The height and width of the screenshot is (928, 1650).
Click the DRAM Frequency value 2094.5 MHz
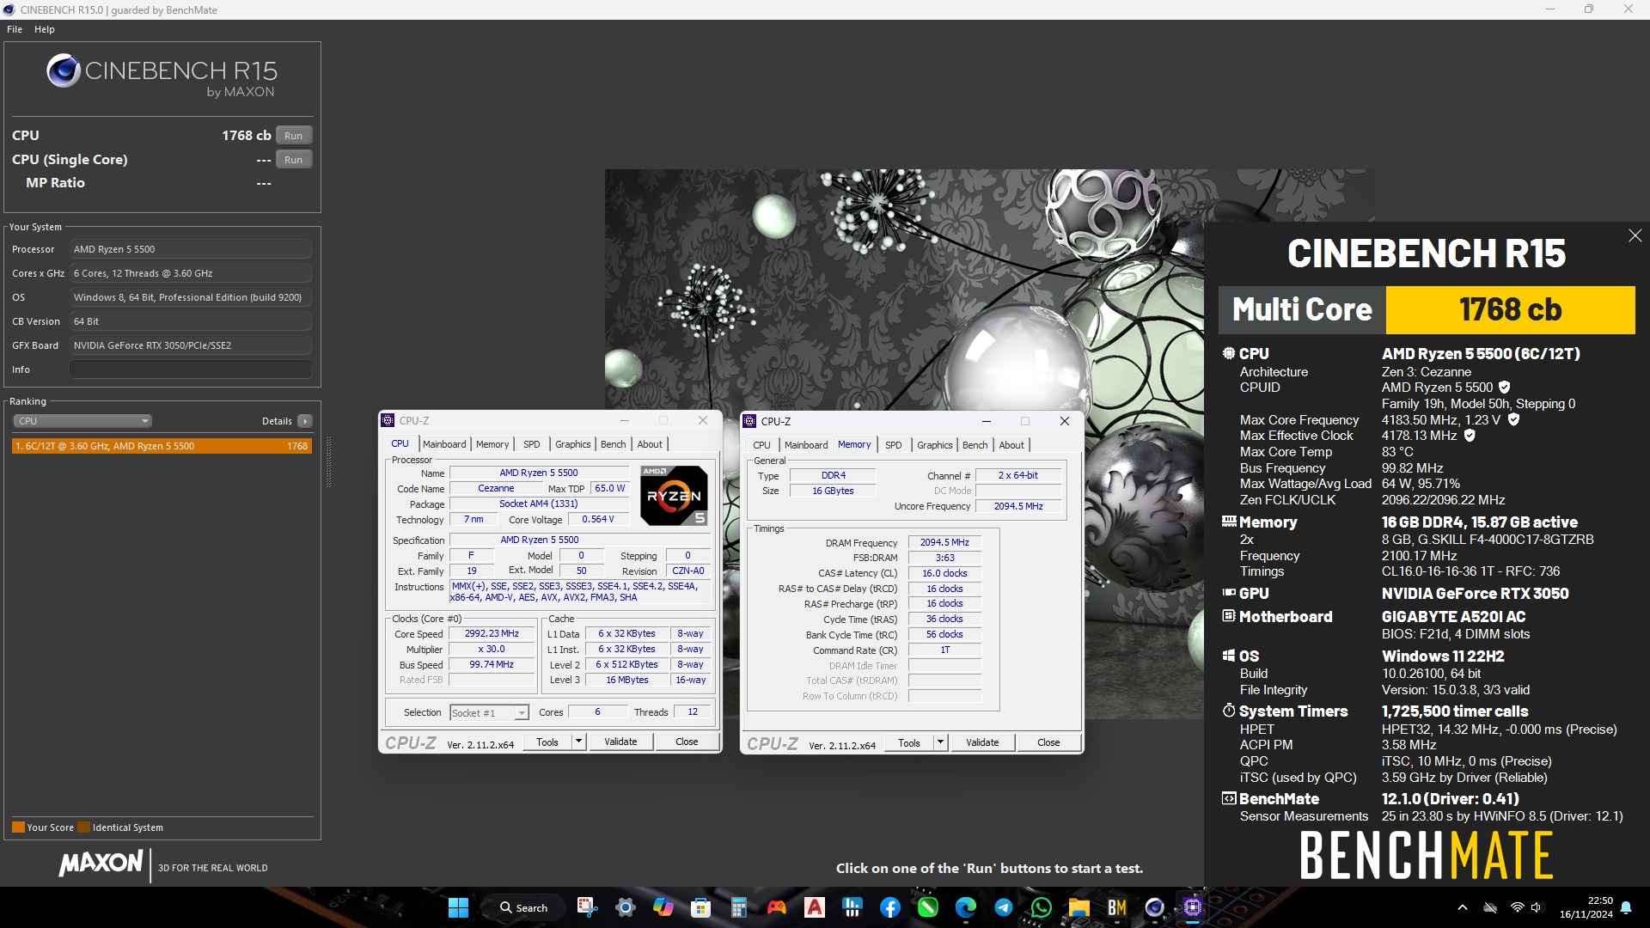pos(944,543)
